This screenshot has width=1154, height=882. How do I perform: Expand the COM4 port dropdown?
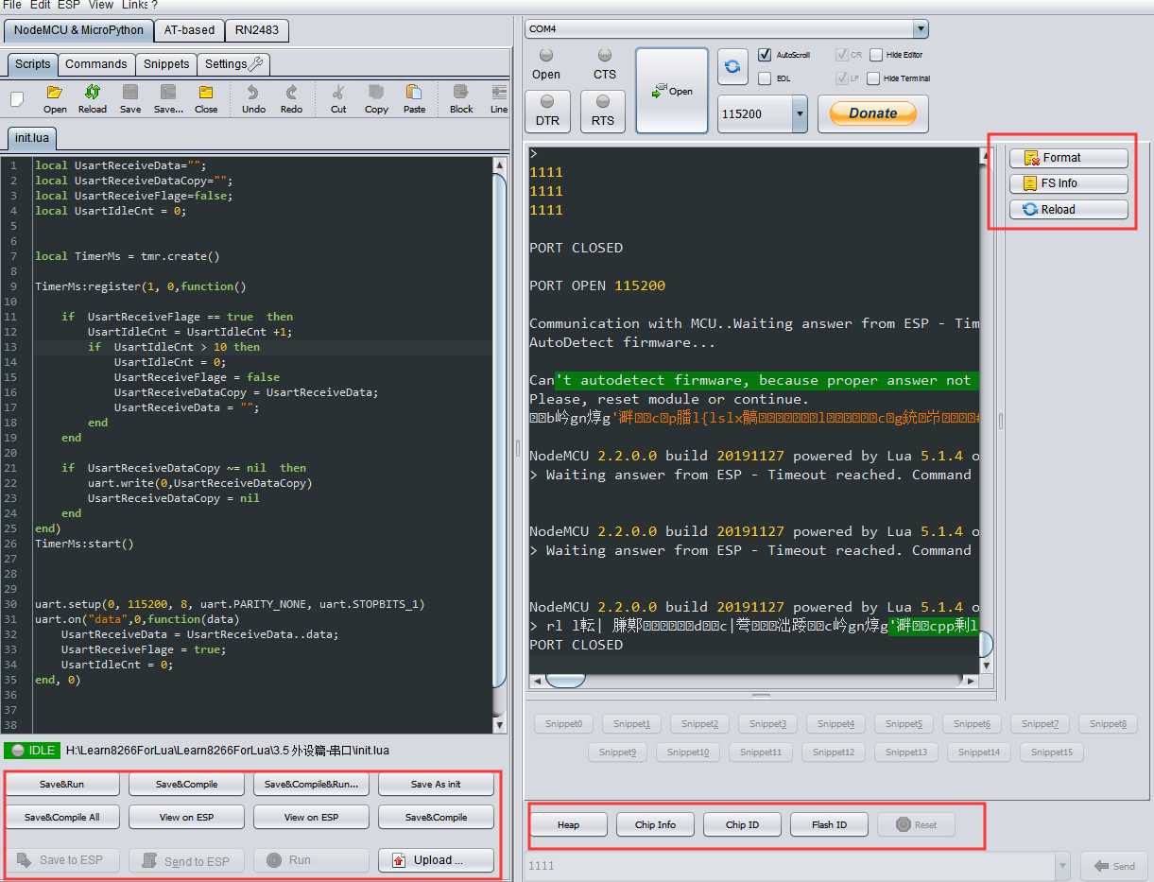click(921, 29)
